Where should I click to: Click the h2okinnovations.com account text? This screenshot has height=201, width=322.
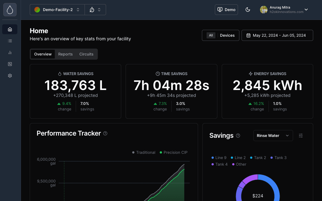click(x=286, y=12)
